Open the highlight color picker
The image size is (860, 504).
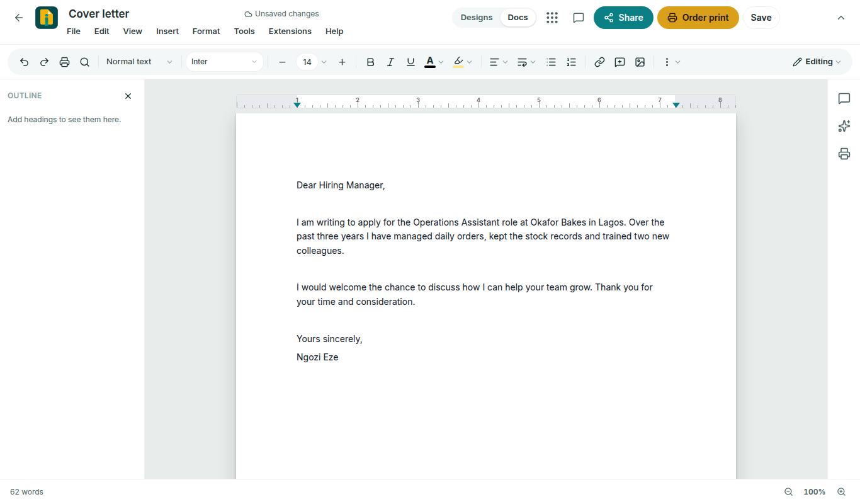(462, 62)
